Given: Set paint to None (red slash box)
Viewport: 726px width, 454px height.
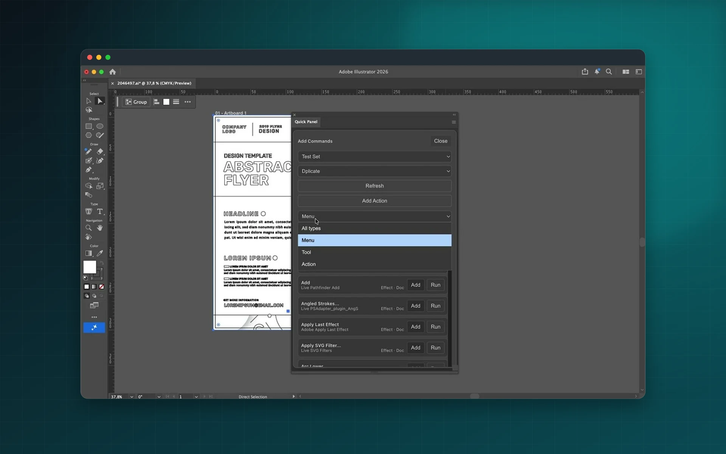Looking at the screenshot, I should click(101, 287).
